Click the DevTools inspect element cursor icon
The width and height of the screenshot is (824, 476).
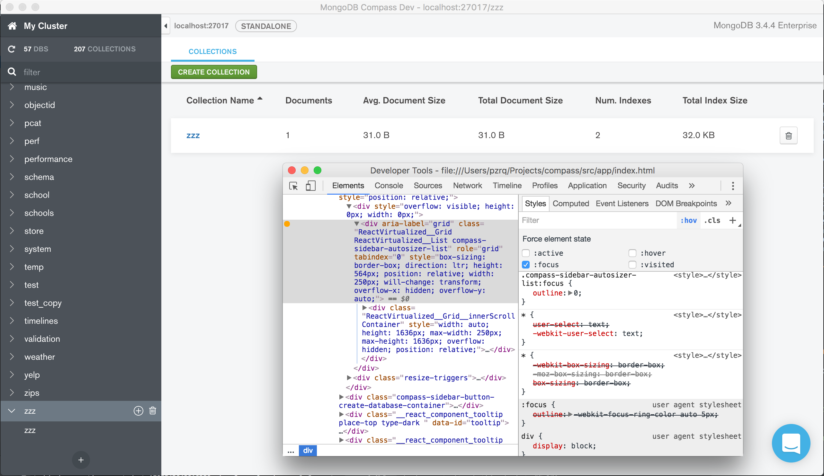coord(293,186)
